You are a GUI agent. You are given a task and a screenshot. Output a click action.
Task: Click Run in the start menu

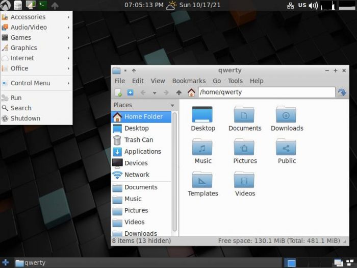tap(16, 98)
